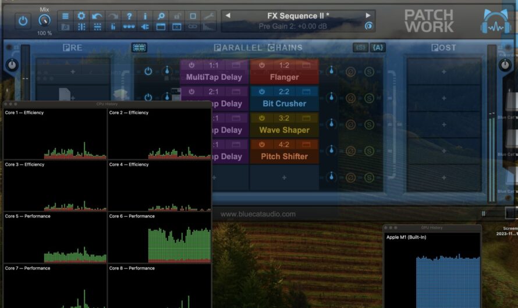518x308 pixels.
Task: Visit www.bluecataudio.com link
Action: coord(258,214)
